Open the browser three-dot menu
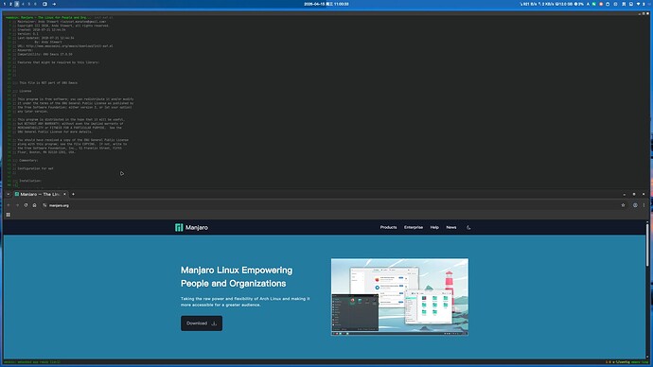 click(x=644, y=205)
